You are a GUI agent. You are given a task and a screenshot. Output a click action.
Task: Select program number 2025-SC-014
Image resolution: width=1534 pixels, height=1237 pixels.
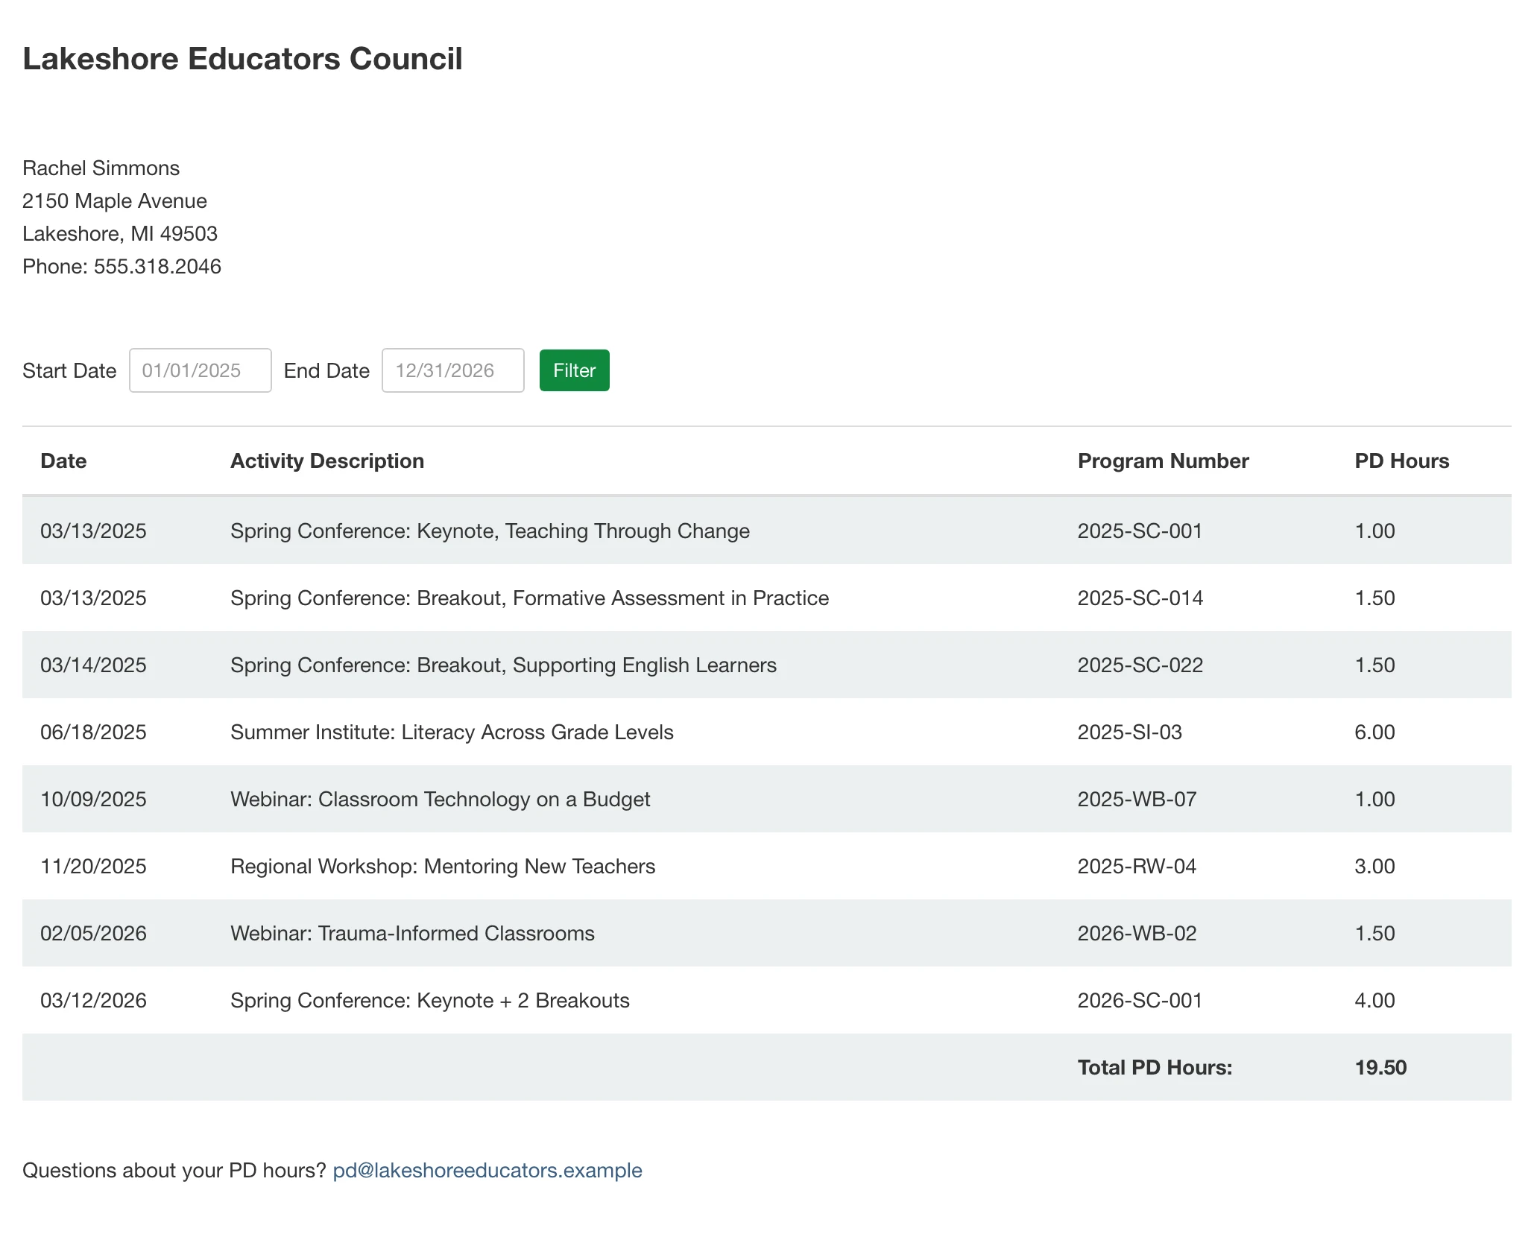tap(1140, 598)
